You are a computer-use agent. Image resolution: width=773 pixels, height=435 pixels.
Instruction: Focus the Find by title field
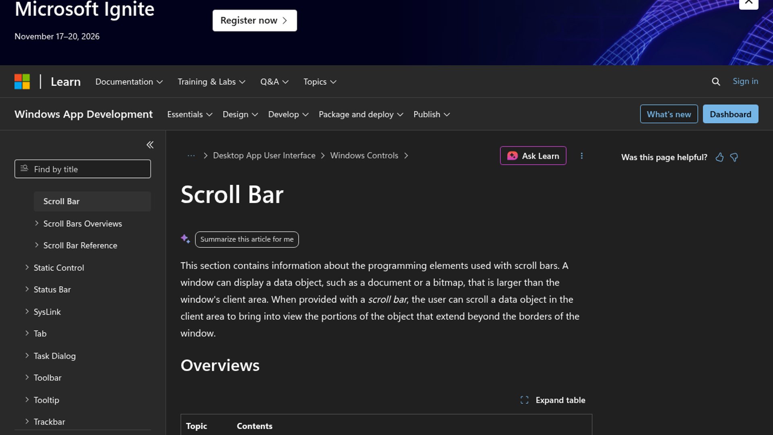(83, 169)
